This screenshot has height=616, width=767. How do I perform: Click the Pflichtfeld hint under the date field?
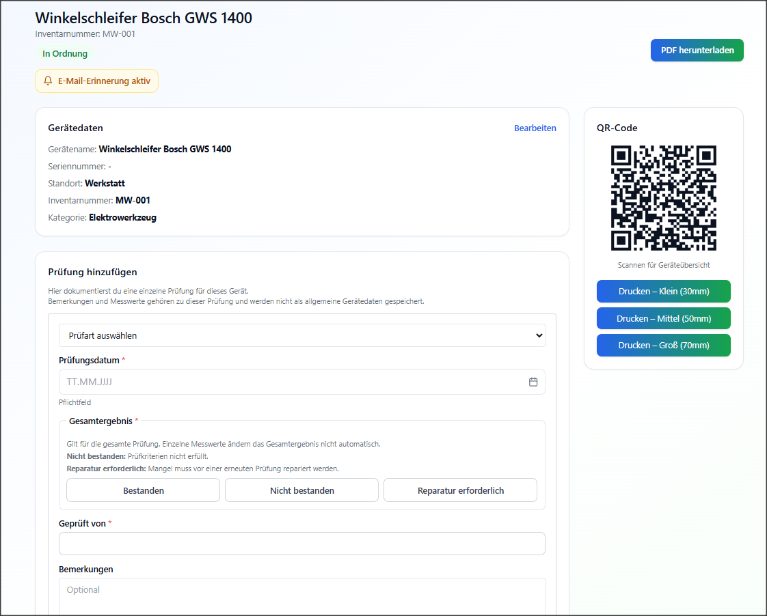click(75, 402)
